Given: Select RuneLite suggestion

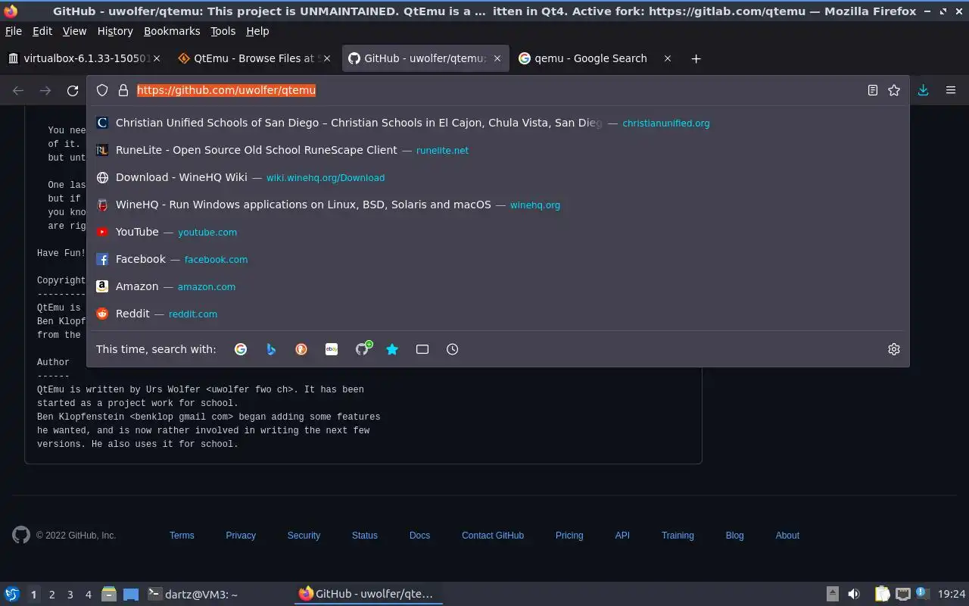Looking at the screenshot, I should coord(498,150).
